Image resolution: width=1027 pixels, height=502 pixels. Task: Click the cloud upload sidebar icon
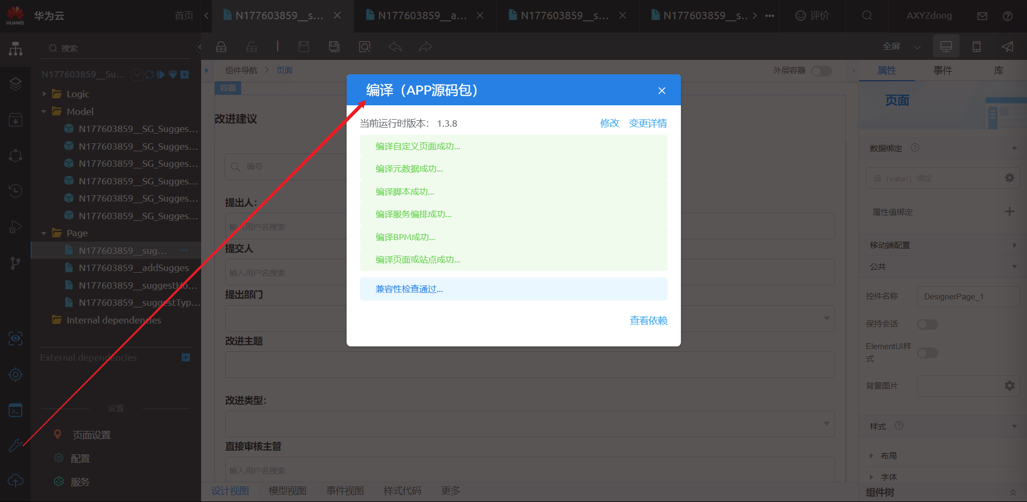click(16, 481)
